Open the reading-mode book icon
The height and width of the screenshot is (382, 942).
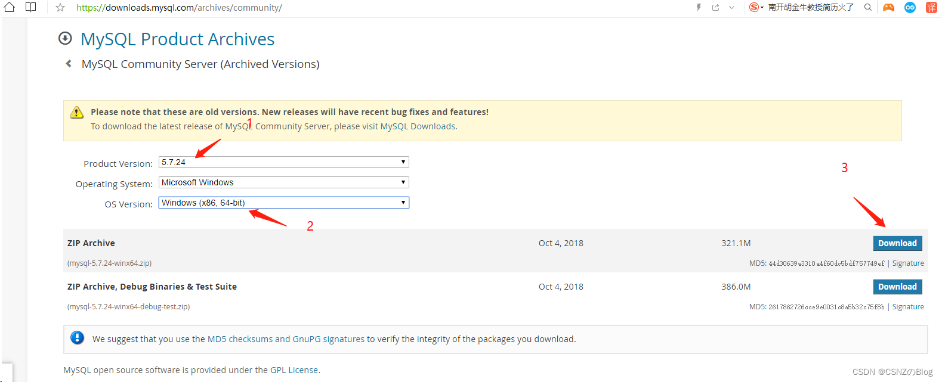(x=30, y=7)
